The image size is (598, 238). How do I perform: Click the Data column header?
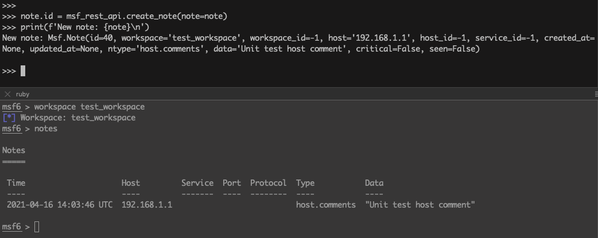374,183
